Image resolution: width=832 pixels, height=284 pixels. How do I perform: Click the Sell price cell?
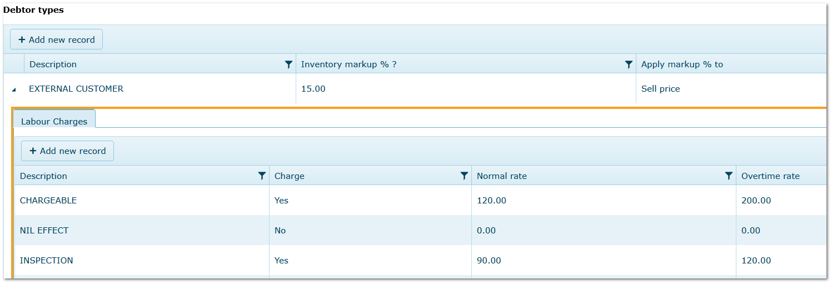coord(661,89)
